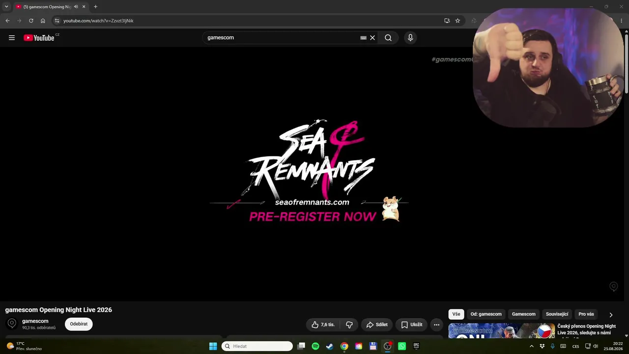Select the Související filter chip
The height and width of the screenshot is (354, 629).
(x=557, y=314)
